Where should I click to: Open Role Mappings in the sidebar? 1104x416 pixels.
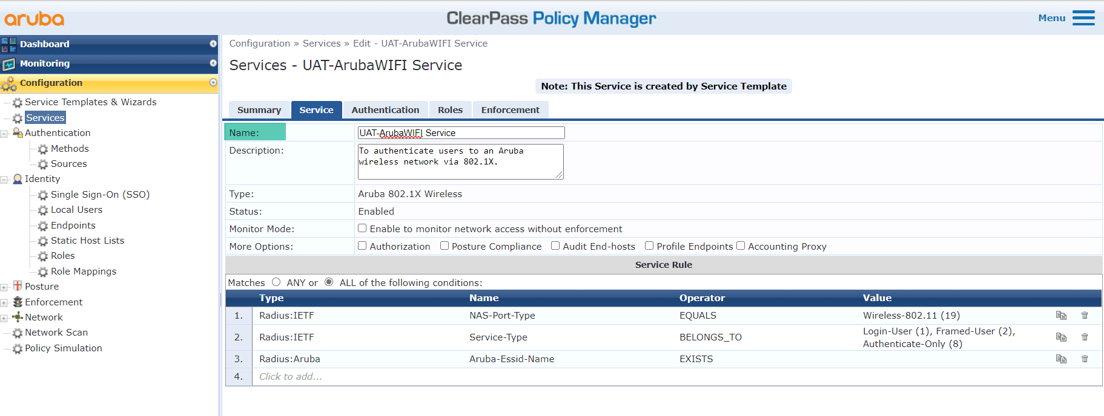(x=84, y=271)
